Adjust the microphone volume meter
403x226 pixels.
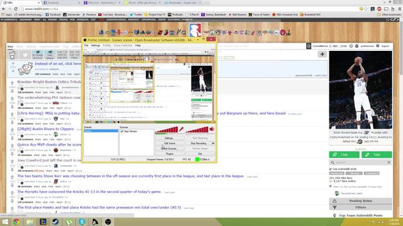[166, 130]
